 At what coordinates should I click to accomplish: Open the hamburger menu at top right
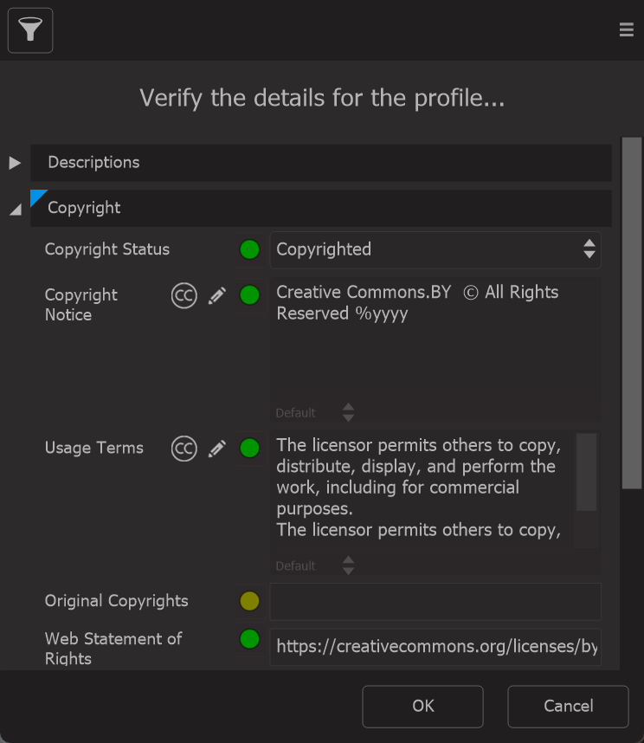pyautogui.click(x=626, y=29)
